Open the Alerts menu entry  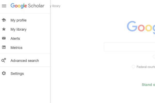click(x=15, y=39)
